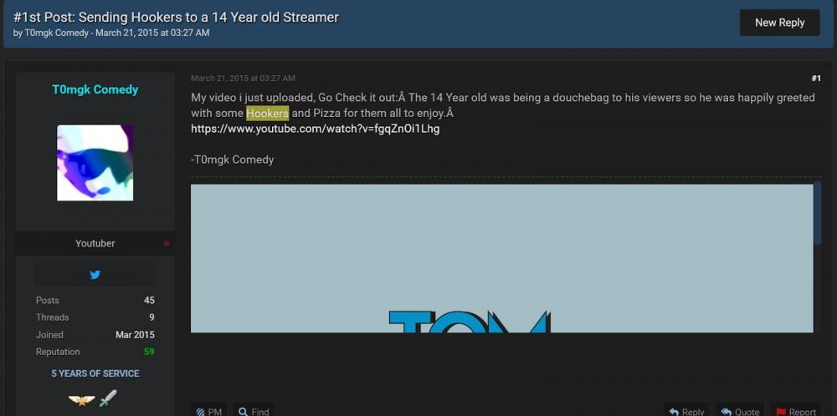Screen dimensions: 837x416
Task: Click the green reputation score 59
Action: click(149, 352)
